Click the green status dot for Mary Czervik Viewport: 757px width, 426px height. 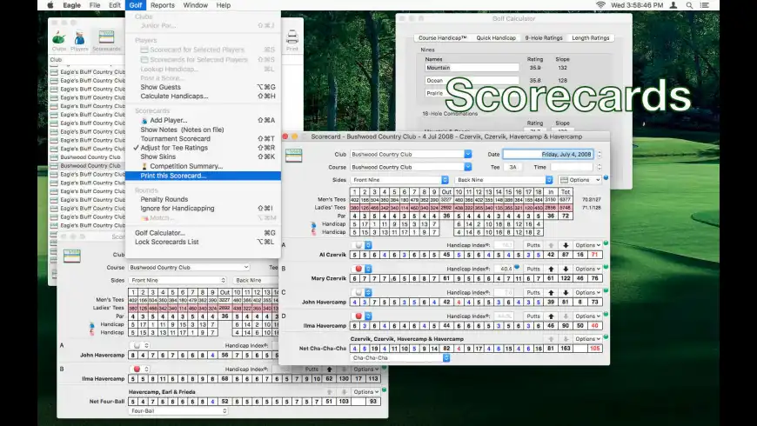coord(606,267)
